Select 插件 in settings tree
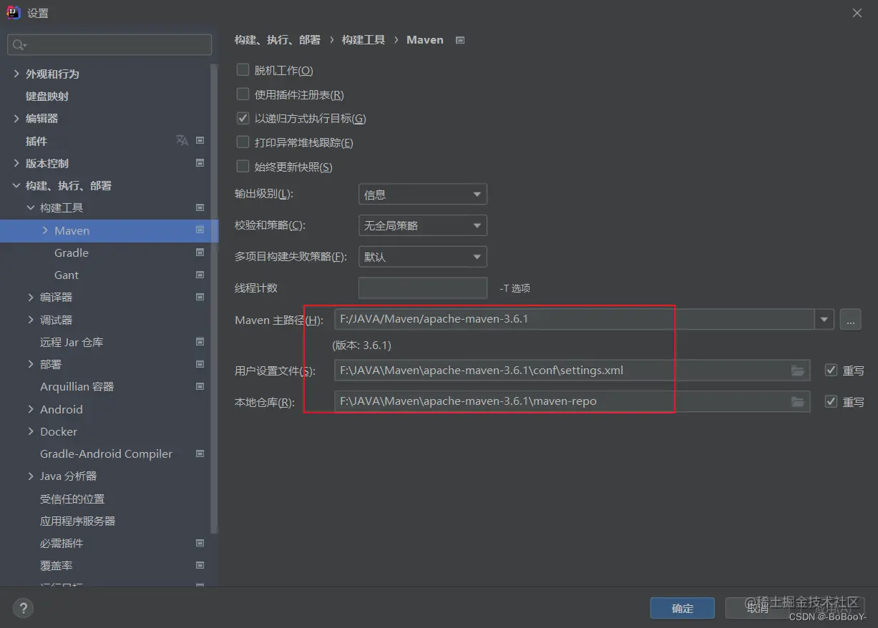The height and width of the screenshot is (628, 878). coord(36,141)
